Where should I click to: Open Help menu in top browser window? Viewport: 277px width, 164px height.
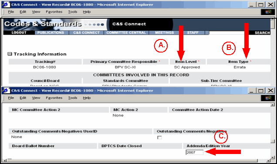[x=87, y=12]
